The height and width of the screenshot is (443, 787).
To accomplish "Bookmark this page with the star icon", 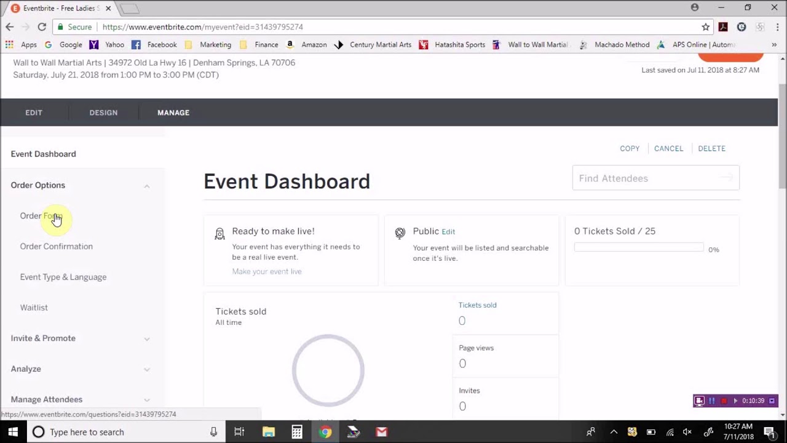I will (706, 27).
